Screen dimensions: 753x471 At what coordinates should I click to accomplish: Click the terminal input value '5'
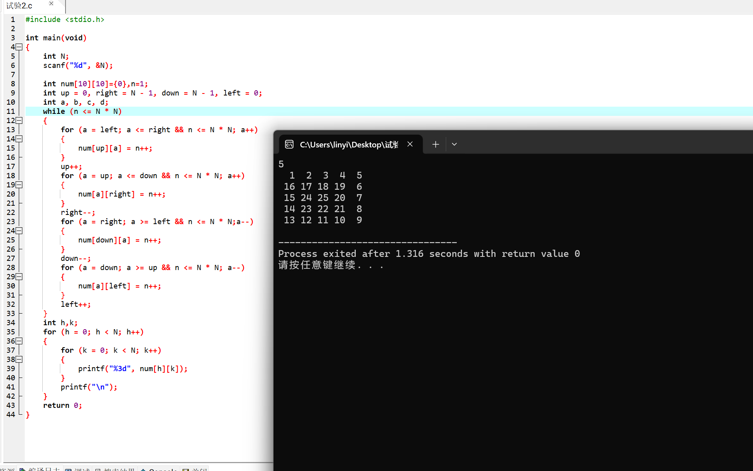pos(281,164)
